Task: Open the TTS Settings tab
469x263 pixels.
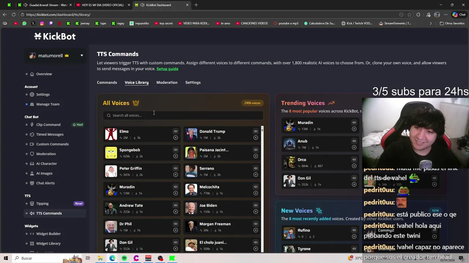Action: tap(193, 83)
